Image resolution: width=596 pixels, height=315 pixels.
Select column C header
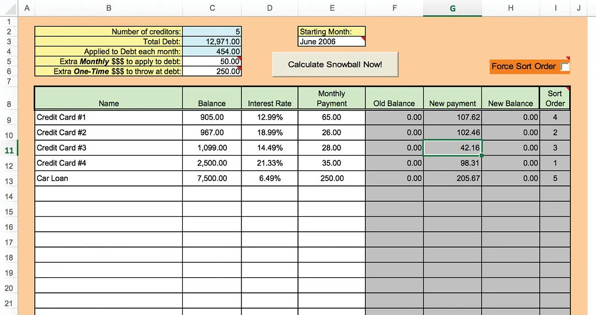tap(212, 8)
